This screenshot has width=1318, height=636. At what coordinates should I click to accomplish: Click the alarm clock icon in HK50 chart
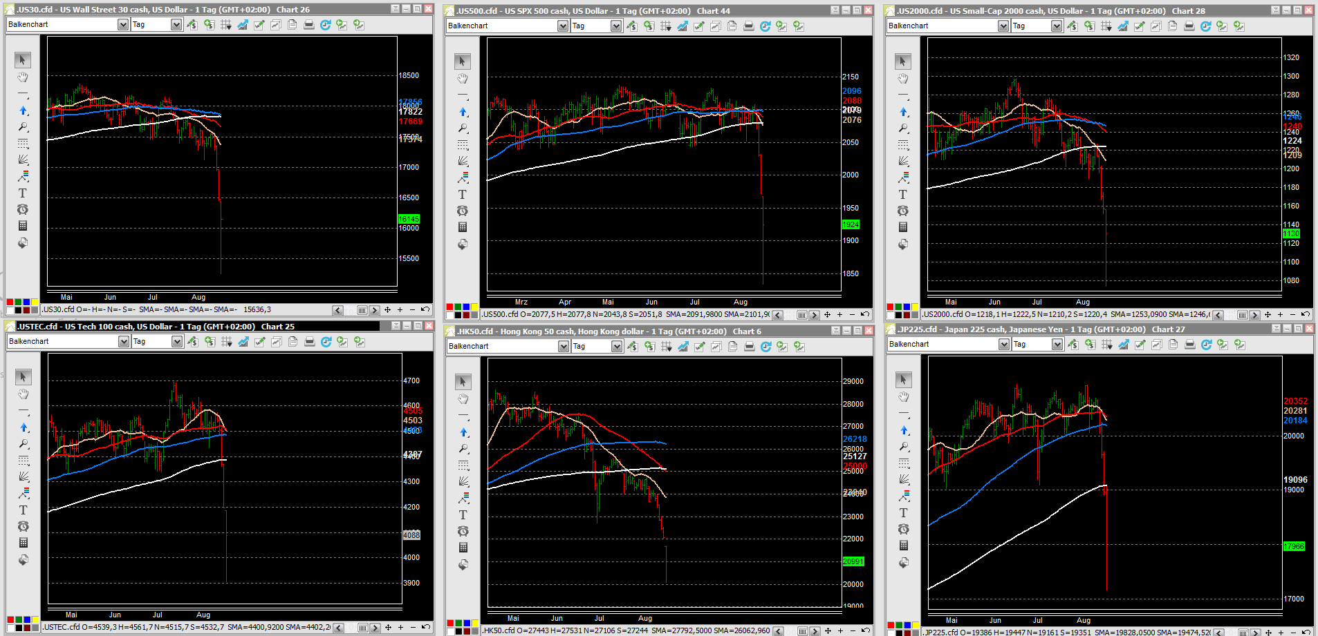pos(463,531)
